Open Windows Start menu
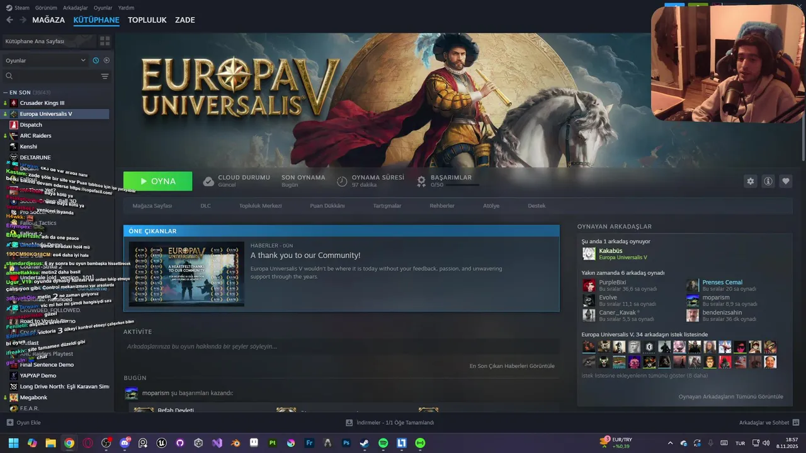Image resolution: width=806 pixels, height=453 pixels. click(x=13, y=443)
